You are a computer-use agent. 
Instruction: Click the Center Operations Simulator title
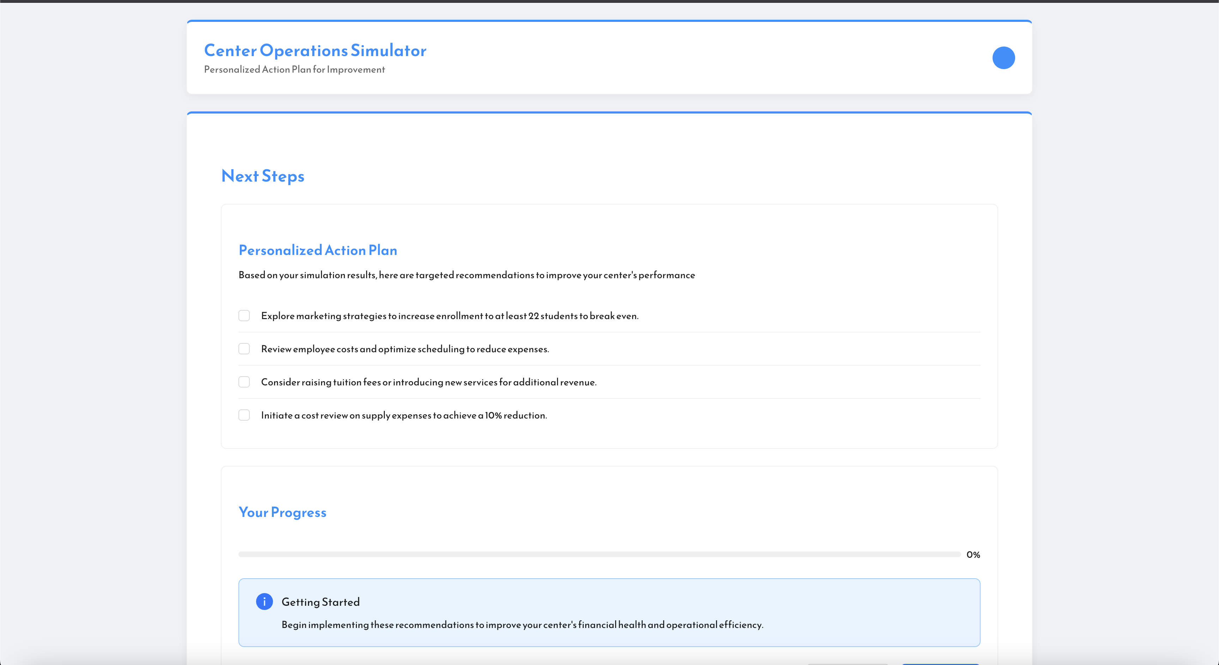315,51
